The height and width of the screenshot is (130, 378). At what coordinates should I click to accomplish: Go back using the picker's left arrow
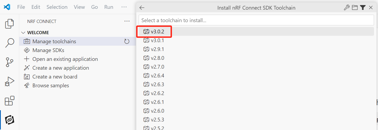point(142,8)
